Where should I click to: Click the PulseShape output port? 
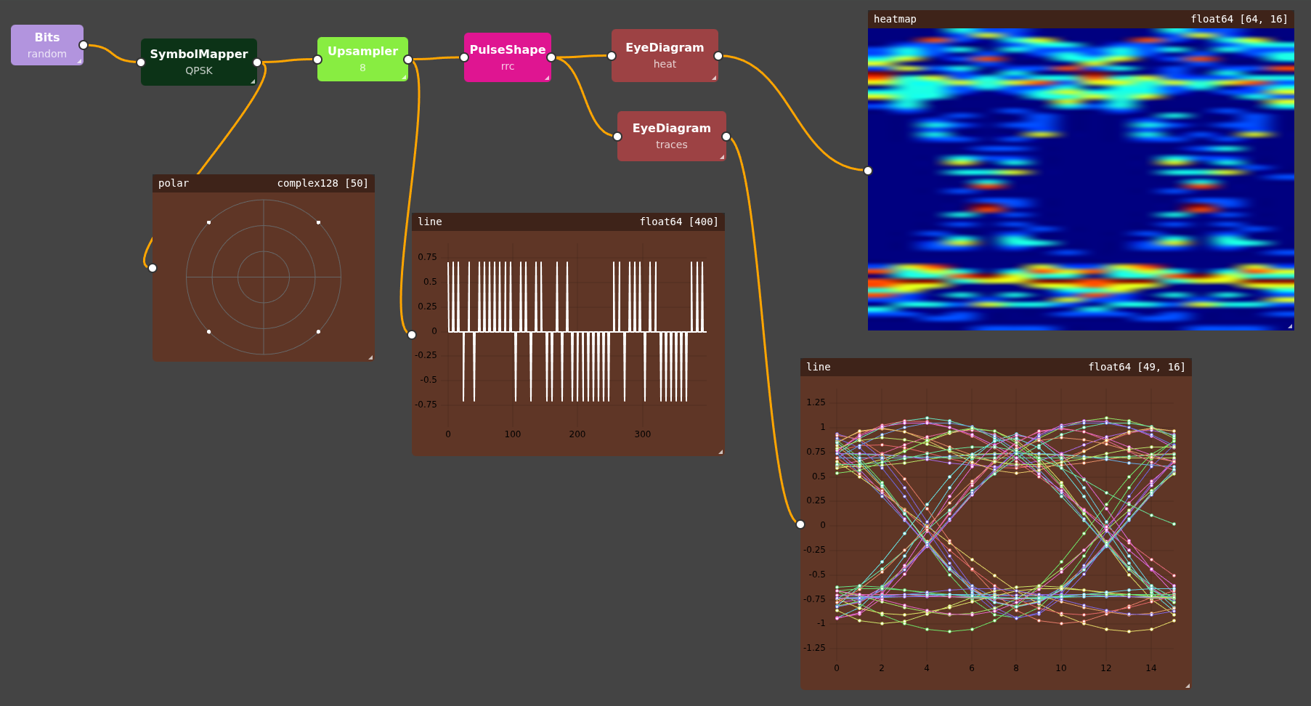[x=551, y=57]
